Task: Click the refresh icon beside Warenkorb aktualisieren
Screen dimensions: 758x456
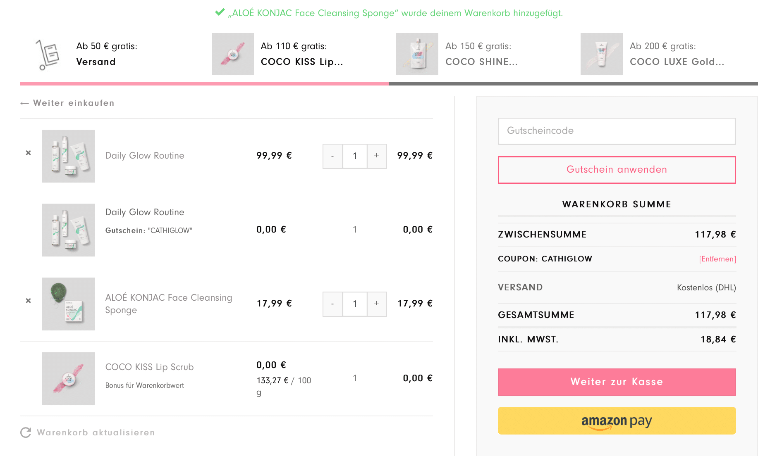Action: (x=26, y=432)
